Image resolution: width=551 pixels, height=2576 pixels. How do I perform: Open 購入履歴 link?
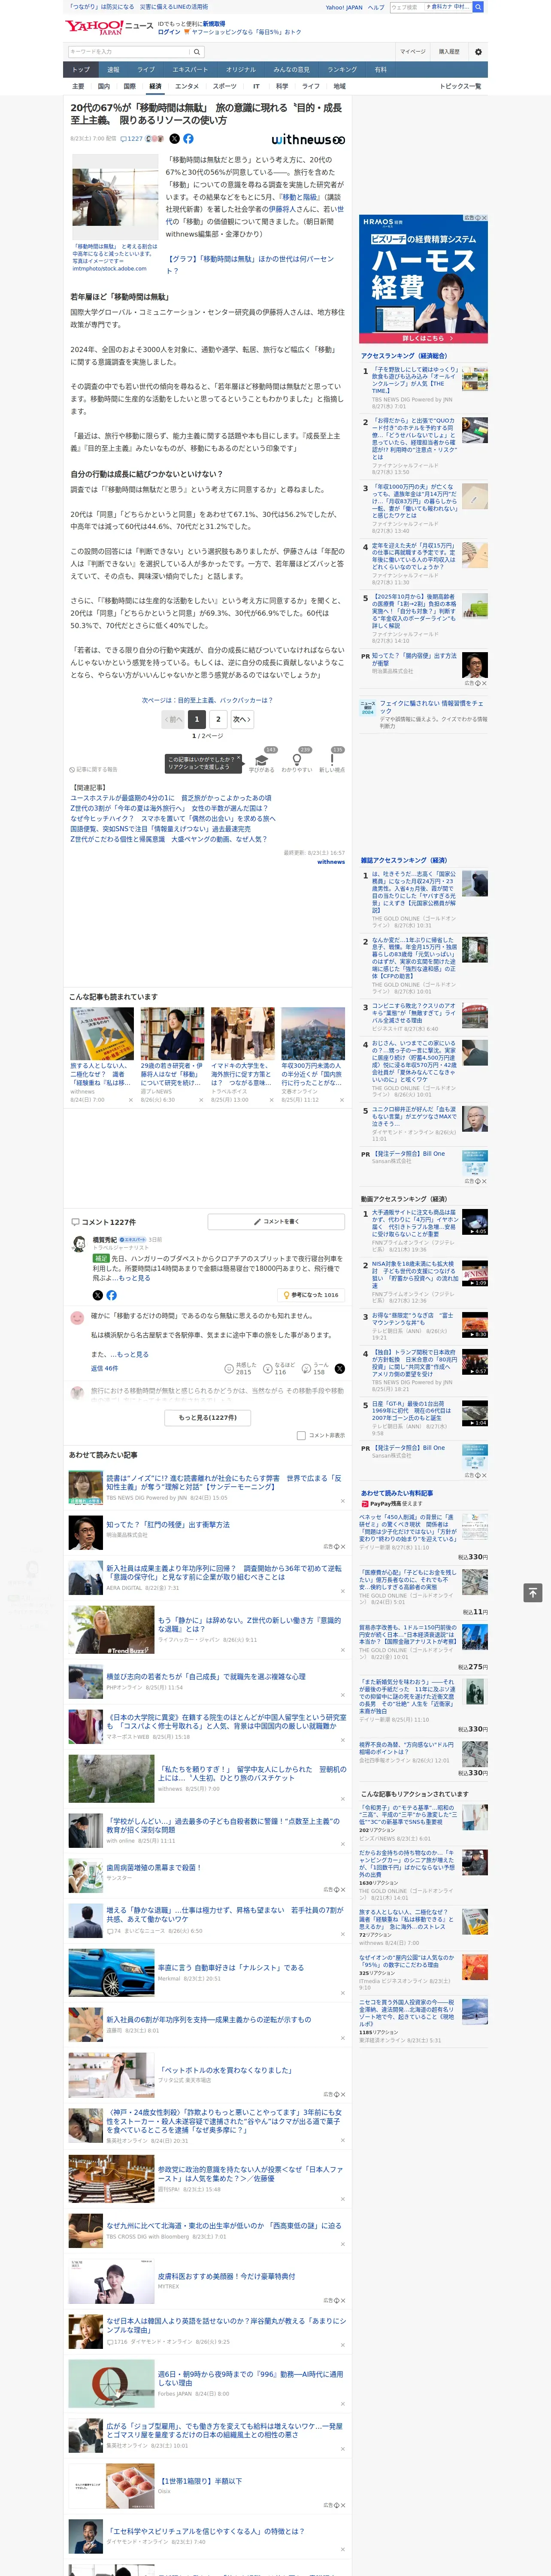[449, 52]
